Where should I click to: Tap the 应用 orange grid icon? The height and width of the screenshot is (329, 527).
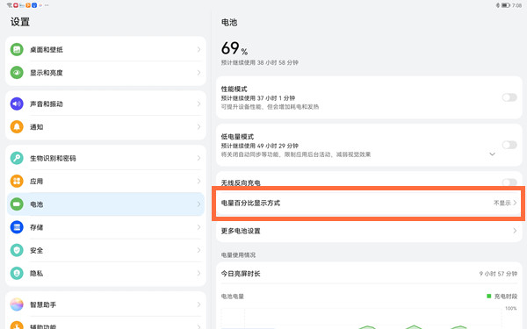[x=17, y=182]
